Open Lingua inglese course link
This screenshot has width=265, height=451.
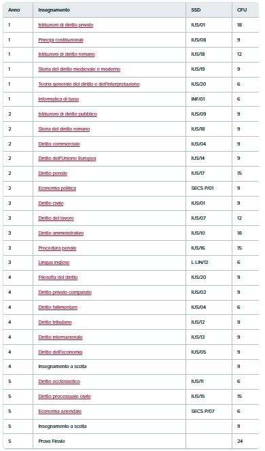tap(54, 263)
